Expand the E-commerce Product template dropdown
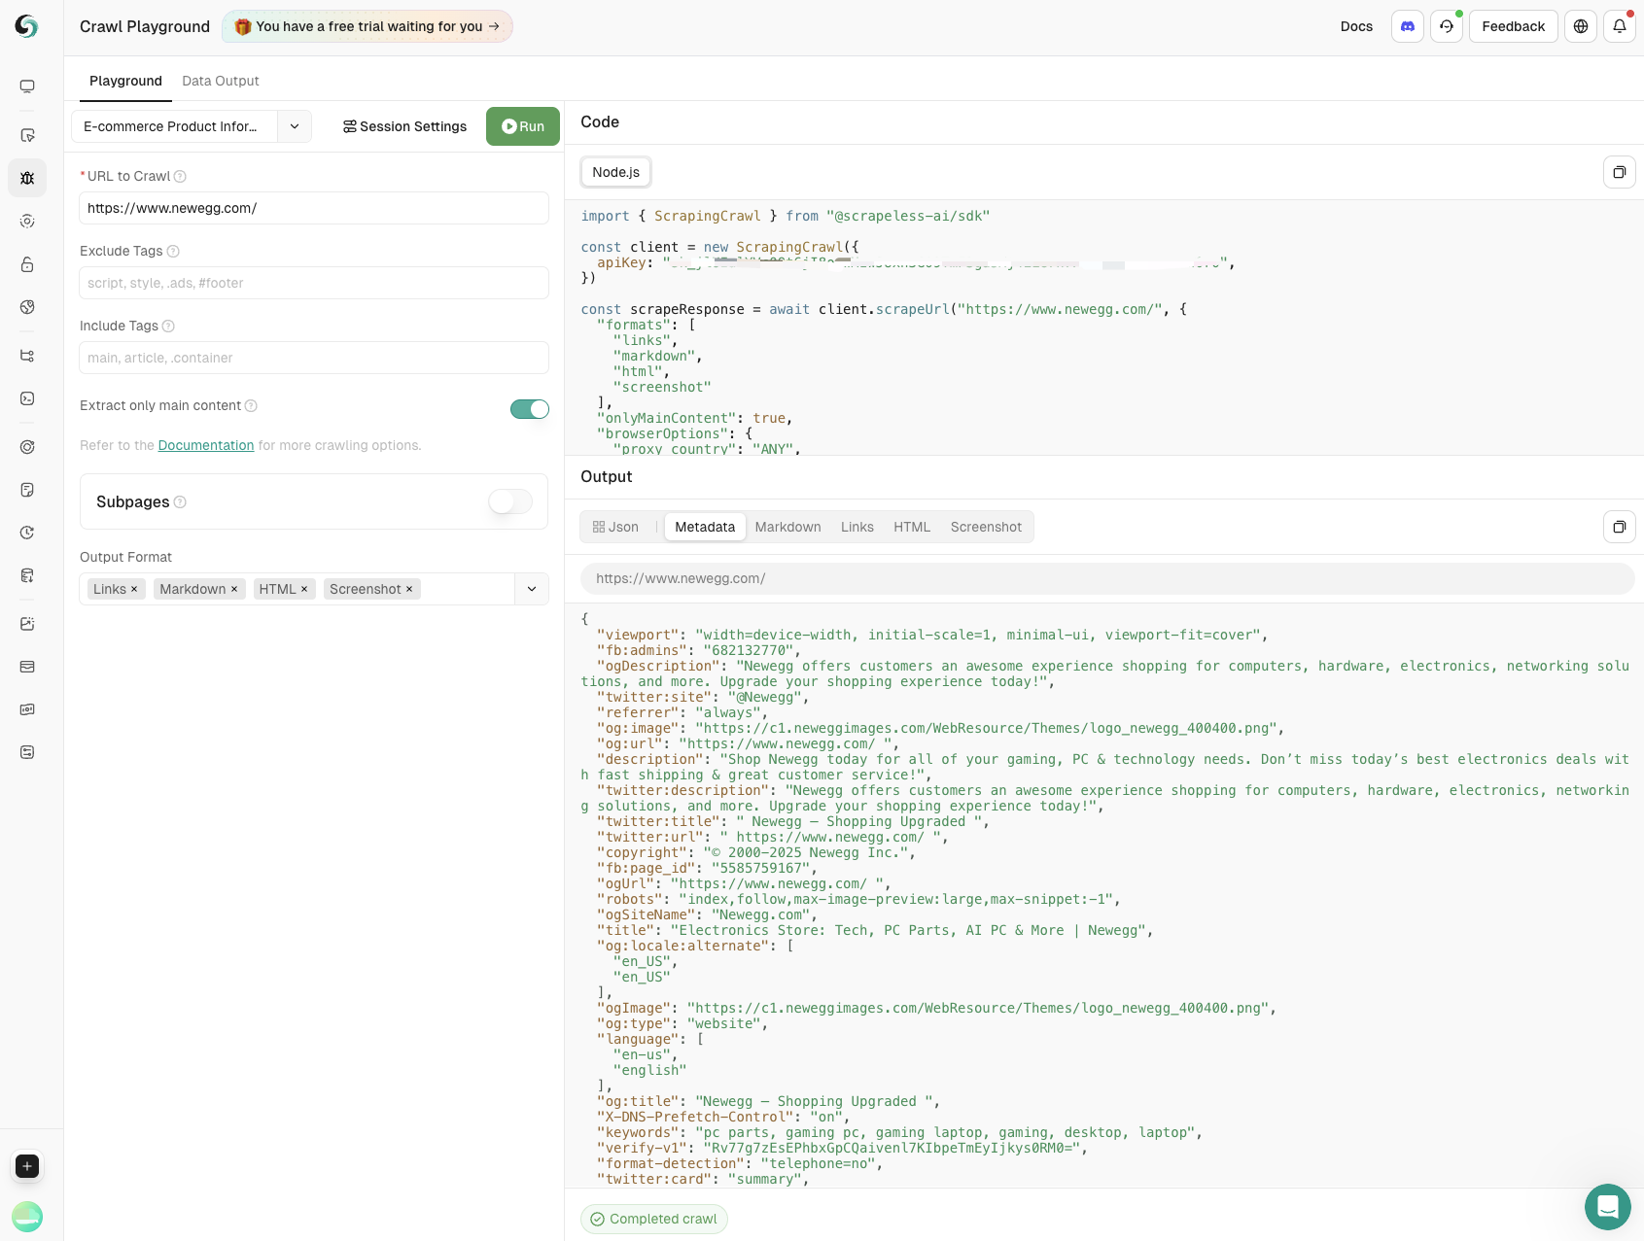This screenshot has height=1241, width=1644. [295, 126]
